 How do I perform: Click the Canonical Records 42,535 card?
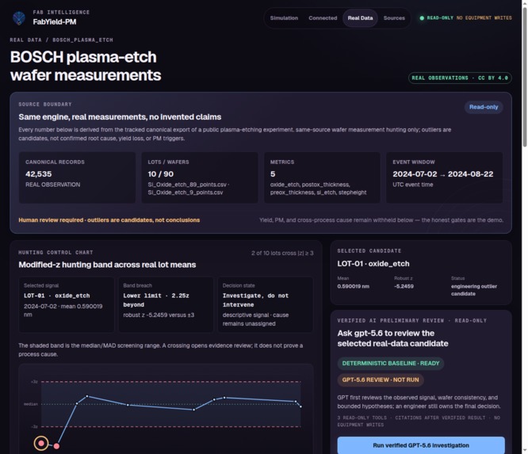pyautogui.click(x=77, y=177)
